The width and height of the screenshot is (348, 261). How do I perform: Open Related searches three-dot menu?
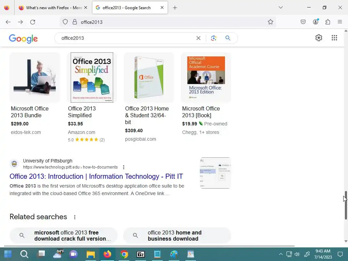75,217
